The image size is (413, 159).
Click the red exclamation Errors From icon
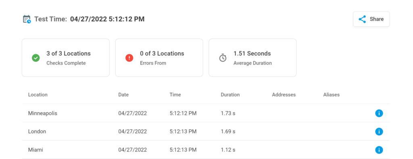click(129, 58)
